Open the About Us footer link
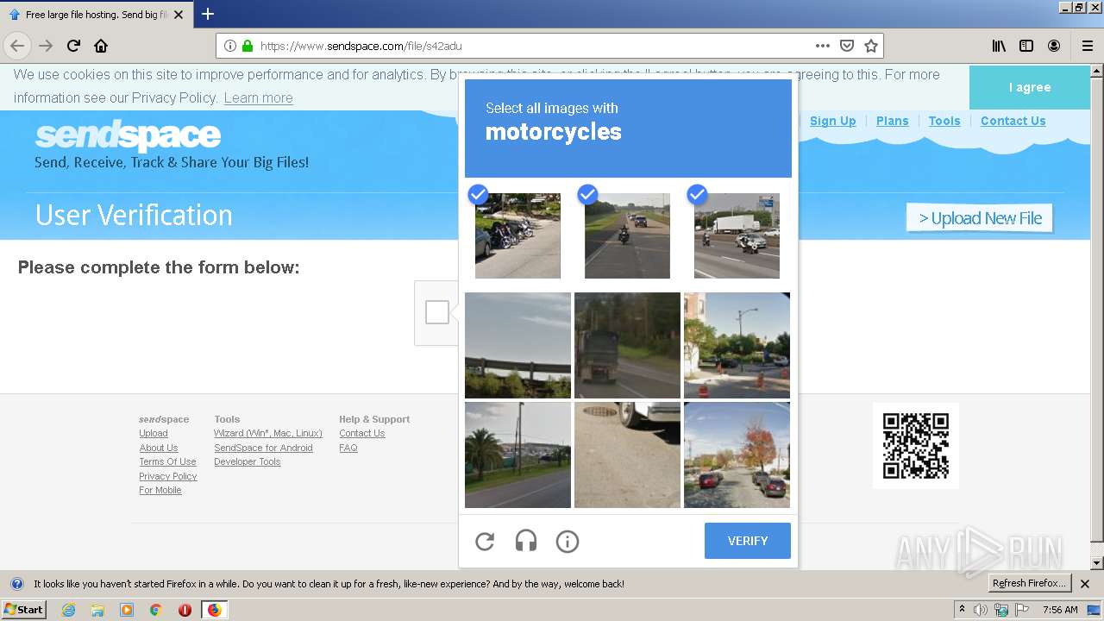Image resolution: width=1104 pixels, height=621 pixels. point(159,448)
